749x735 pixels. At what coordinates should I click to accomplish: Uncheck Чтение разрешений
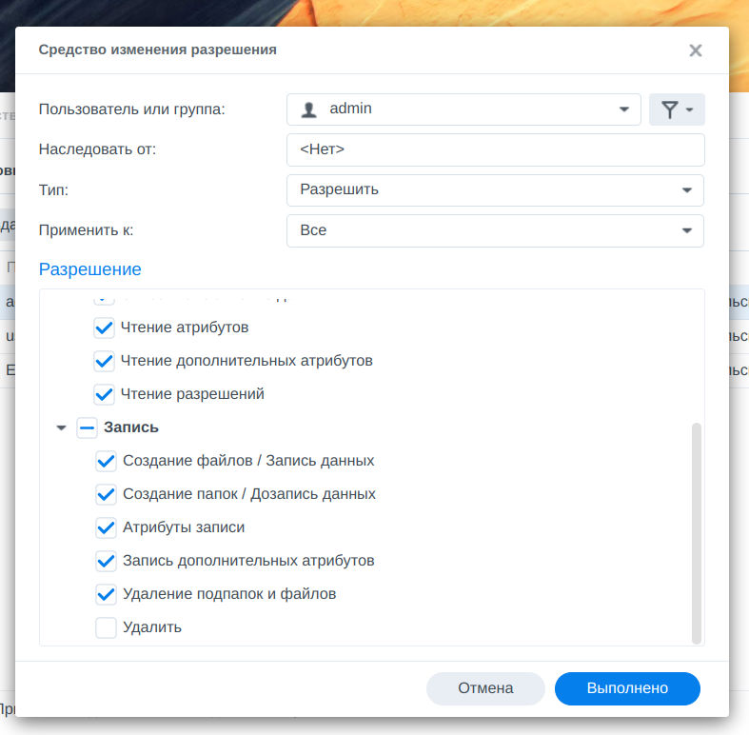pos(104,395)
